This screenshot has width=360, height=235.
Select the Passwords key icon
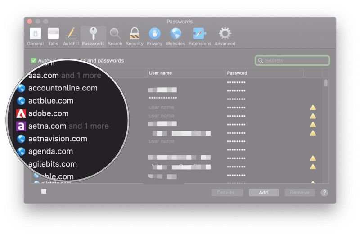(x=93, y=36)
